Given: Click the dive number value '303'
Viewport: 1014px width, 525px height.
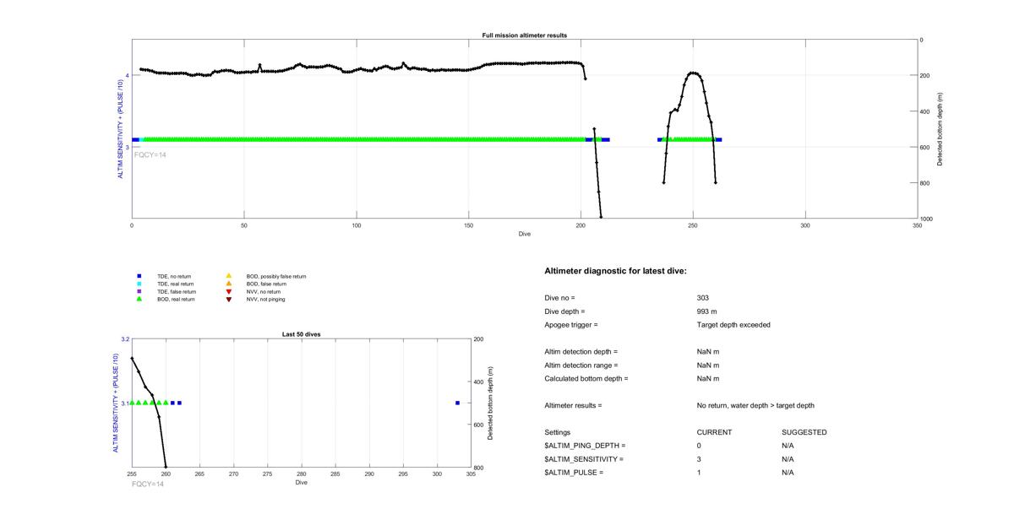Looking at the screenshot, I should pyautogui.click(x=703, y=298).
